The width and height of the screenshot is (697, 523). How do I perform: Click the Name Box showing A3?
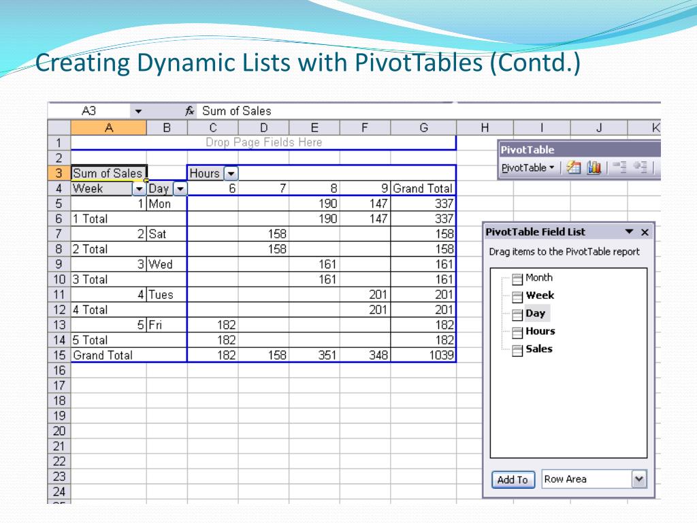tap(89, 111)
